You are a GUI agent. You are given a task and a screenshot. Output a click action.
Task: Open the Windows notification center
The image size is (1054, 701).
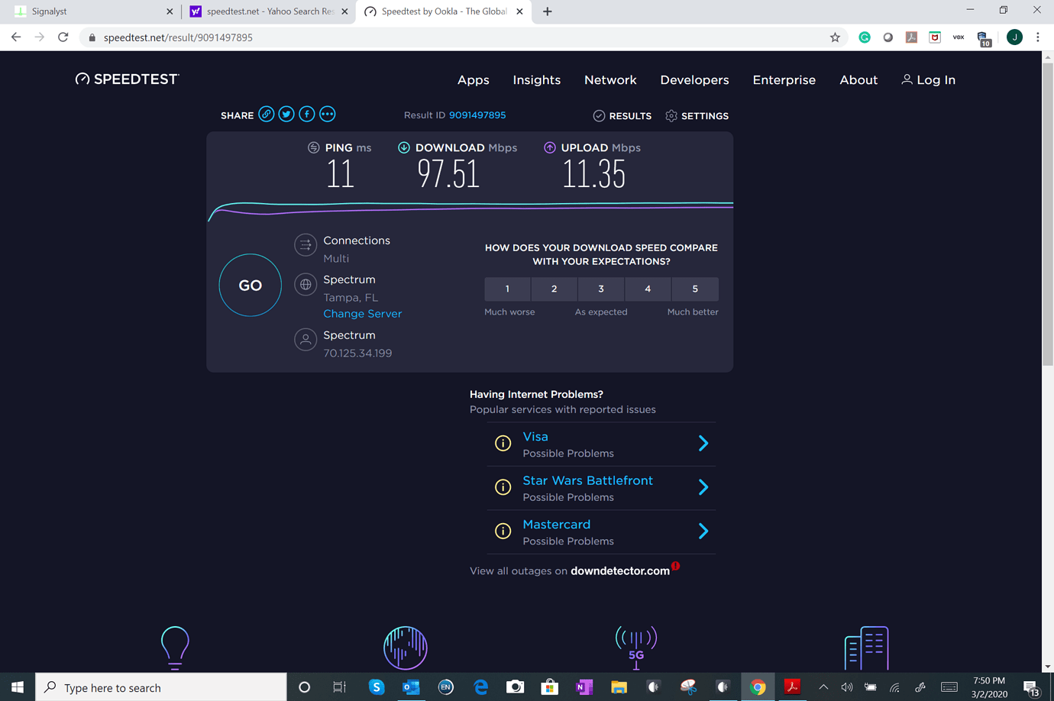(x=1031, y=687)
